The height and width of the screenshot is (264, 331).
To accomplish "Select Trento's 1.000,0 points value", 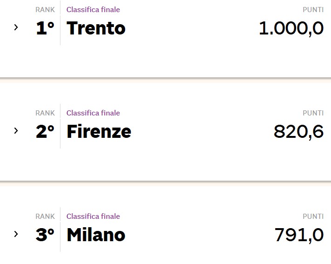I will (x=291, y=28).
